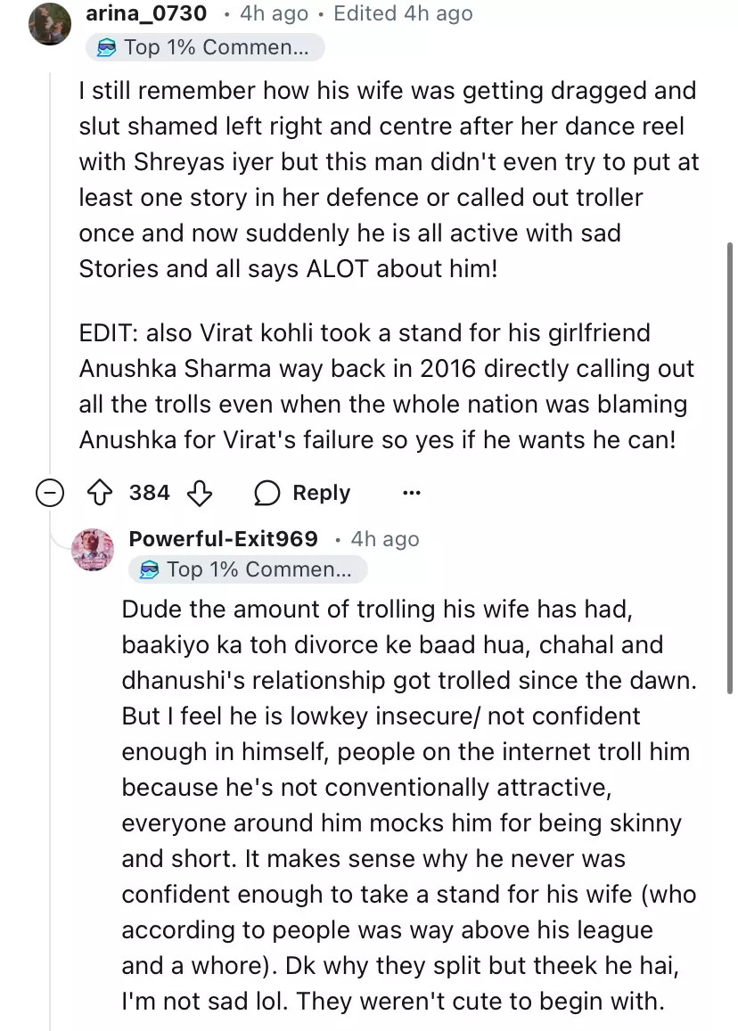Downvote arina_0730's comment

[201, 493]
